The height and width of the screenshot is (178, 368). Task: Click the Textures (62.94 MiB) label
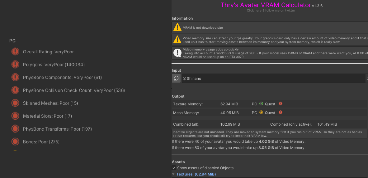(x=196, y=174)
